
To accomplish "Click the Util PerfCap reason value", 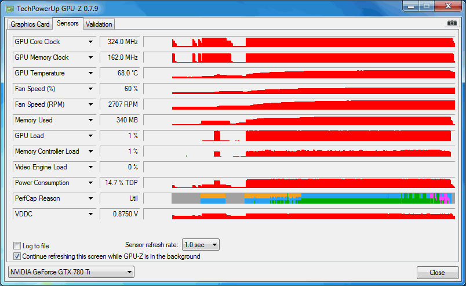I will point(120,198).
